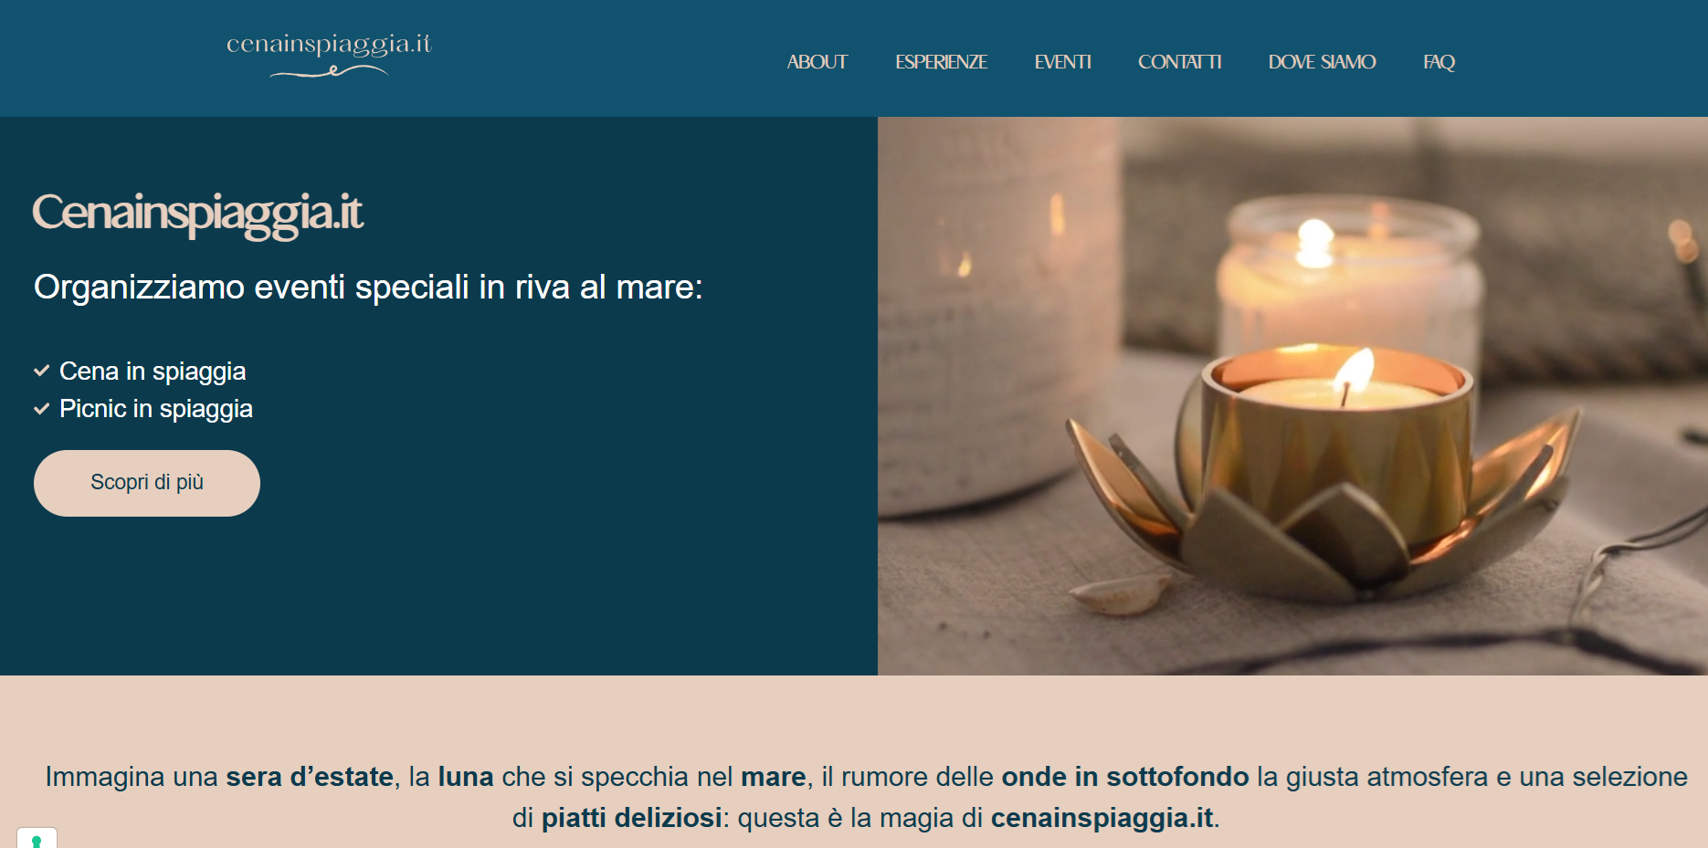
Task: Navigate to DOVE SIAMO
Action: [1322, 62]
